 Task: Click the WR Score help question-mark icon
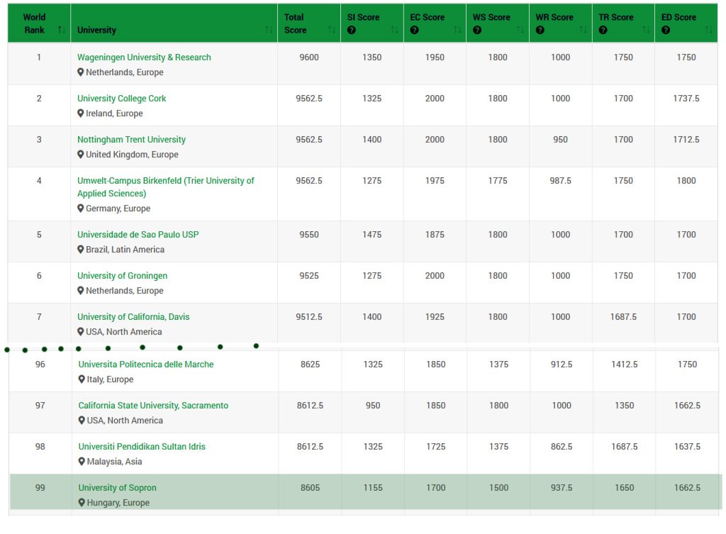point(540,30)
